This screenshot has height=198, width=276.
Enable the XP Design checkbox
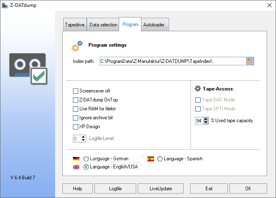pyautogui.click(x=75, y=127)
